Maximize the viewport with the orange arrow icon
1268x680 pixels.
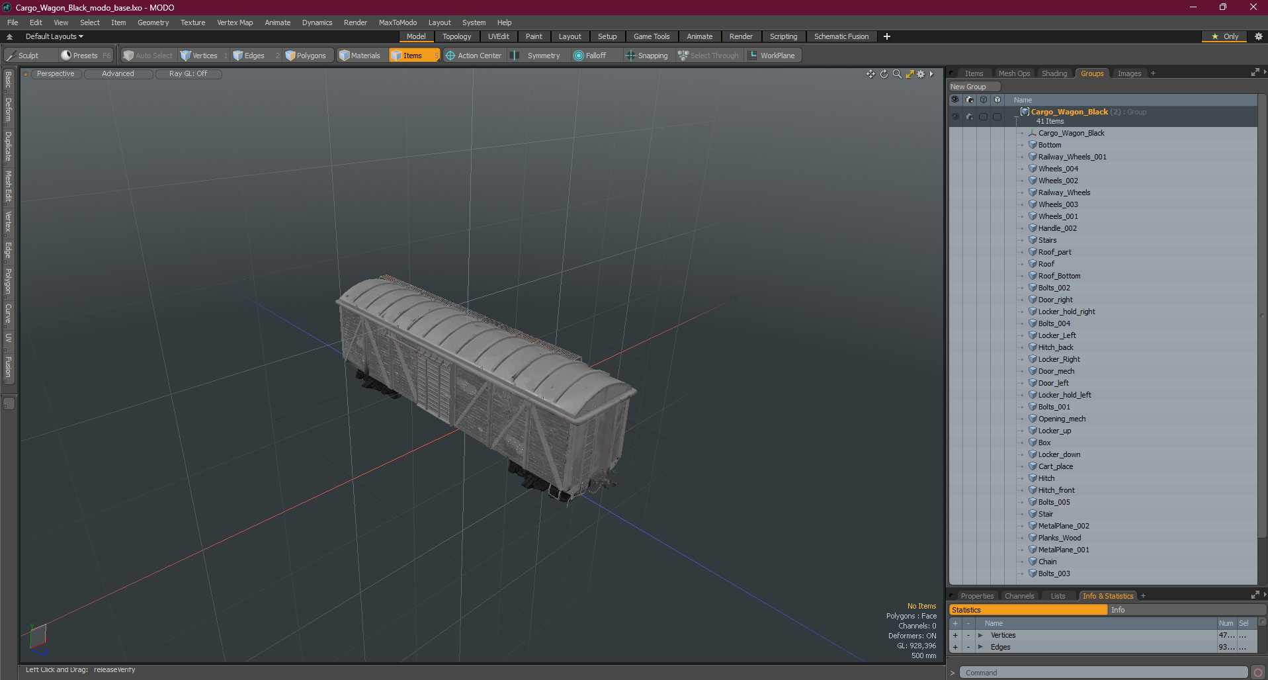click(909, 74)
